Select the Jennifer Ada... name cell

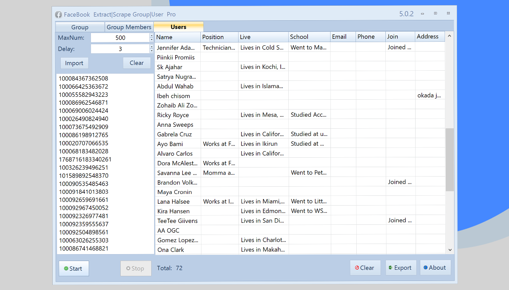(x=178, y=47)
